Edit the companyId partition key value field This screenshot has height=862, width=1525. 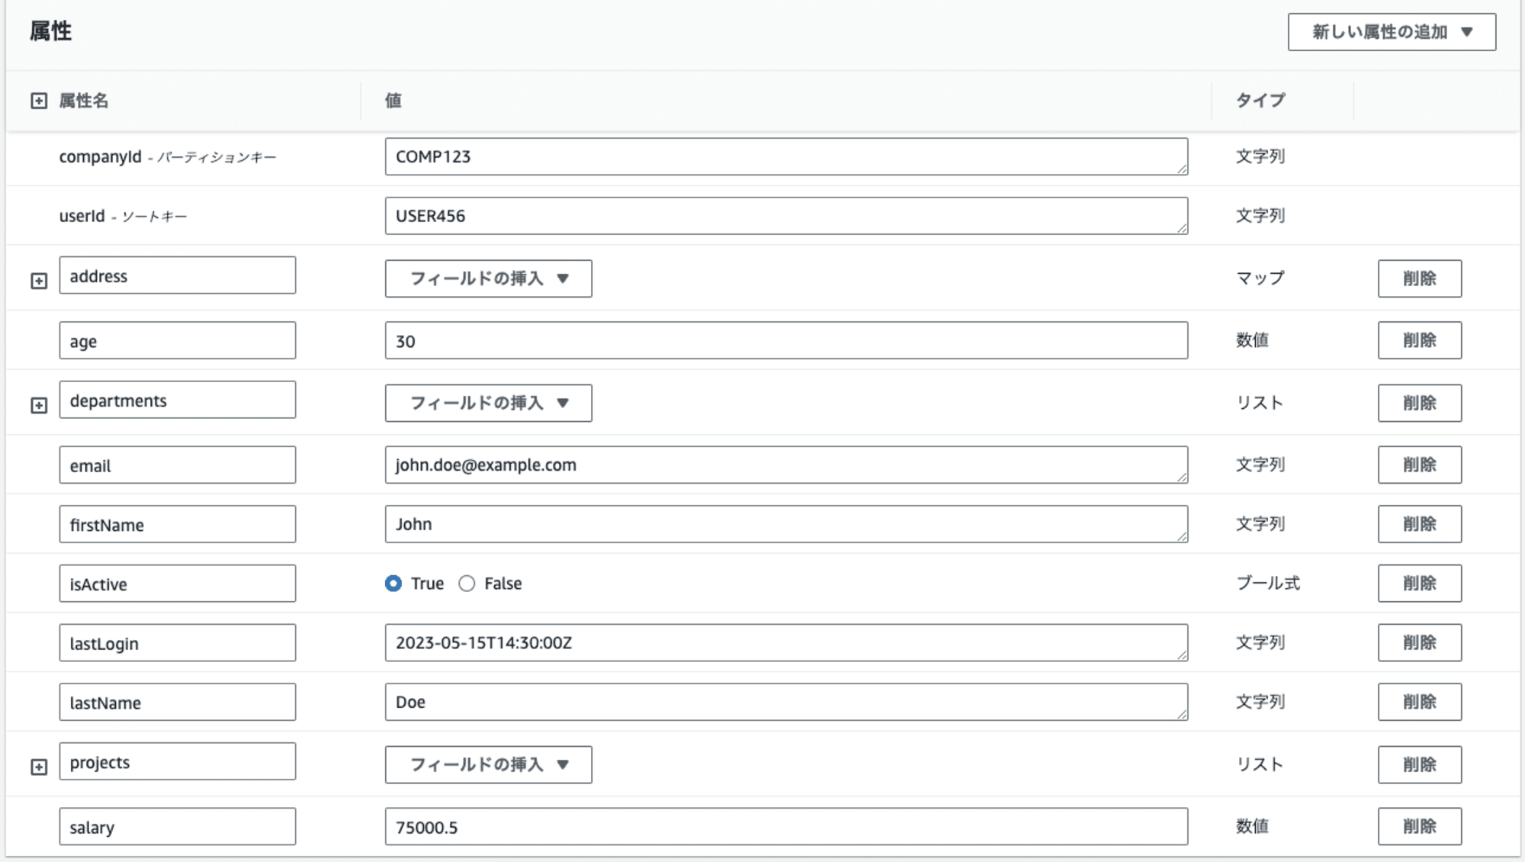785,156
